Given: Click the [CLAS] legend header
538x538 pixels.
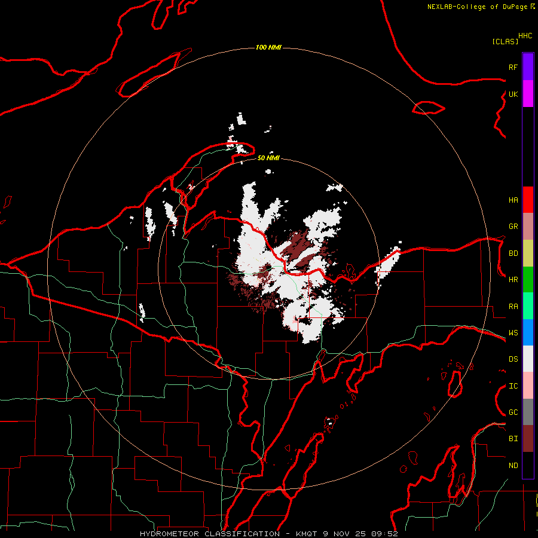Looking at the screenshot, I should click(x=505, y=41).
